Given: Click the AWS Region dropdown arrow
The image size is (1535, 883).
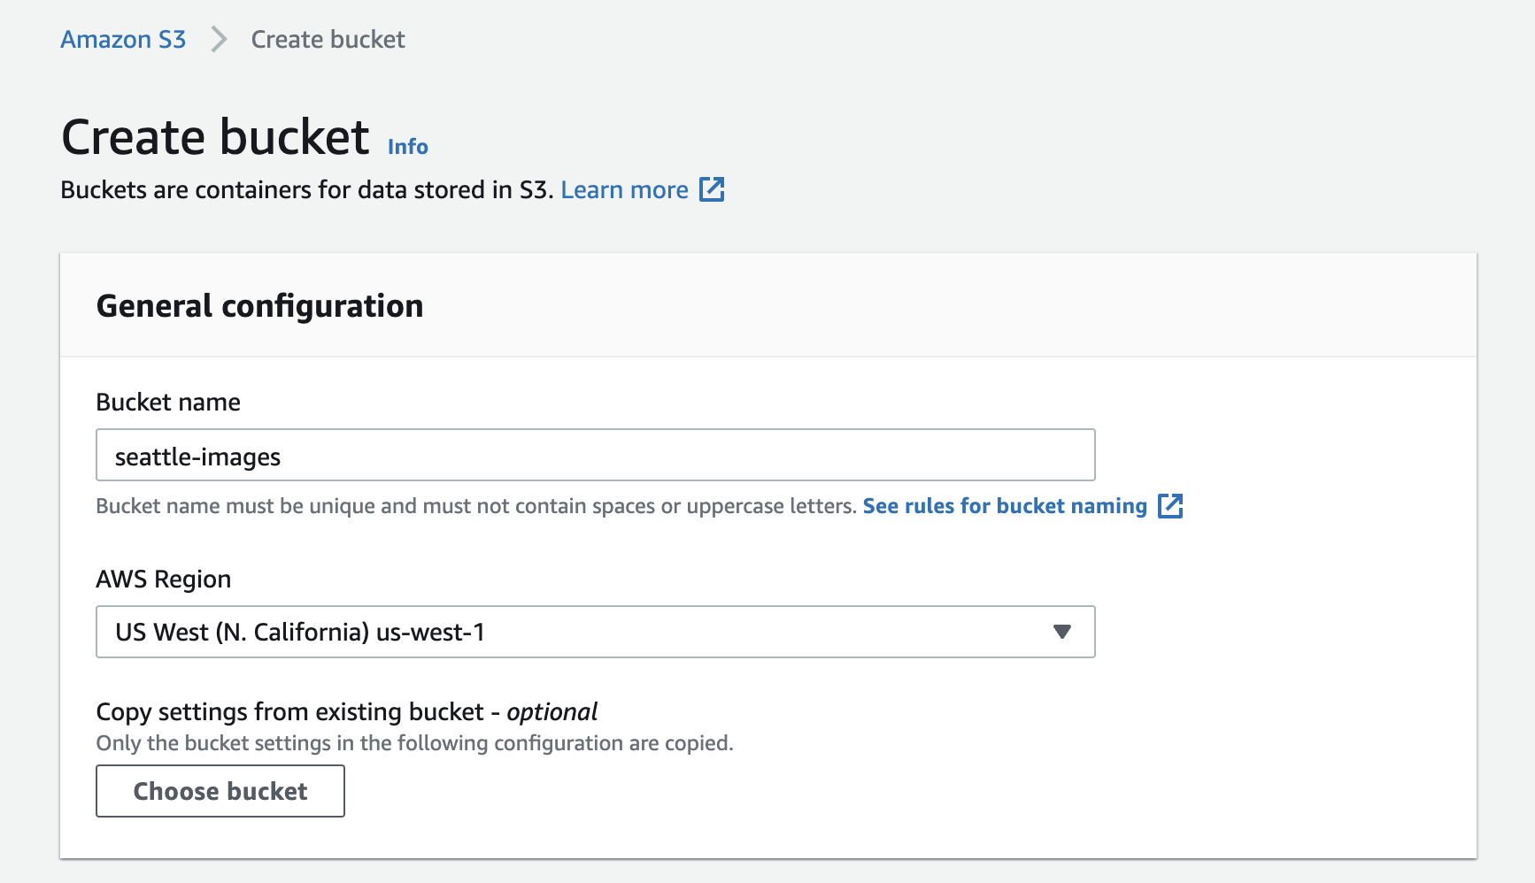Looking at the screenshot, I should (1062, 632).
